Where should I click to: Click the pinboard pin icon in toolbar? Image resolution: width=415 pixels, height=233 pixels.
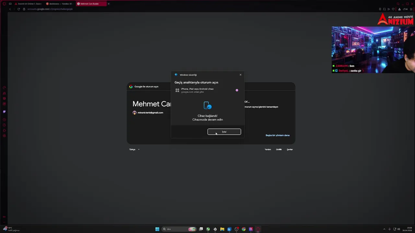[380, 9]
